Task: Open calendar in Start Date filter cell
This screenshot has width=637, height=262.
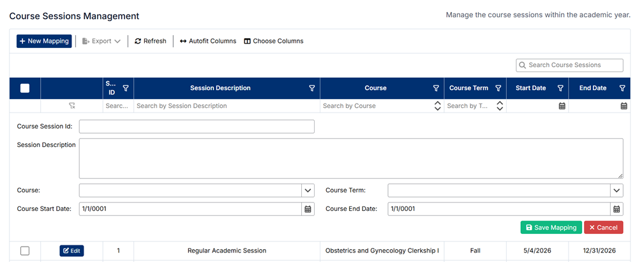Action: pyautogui.click(x=562, y=106)
